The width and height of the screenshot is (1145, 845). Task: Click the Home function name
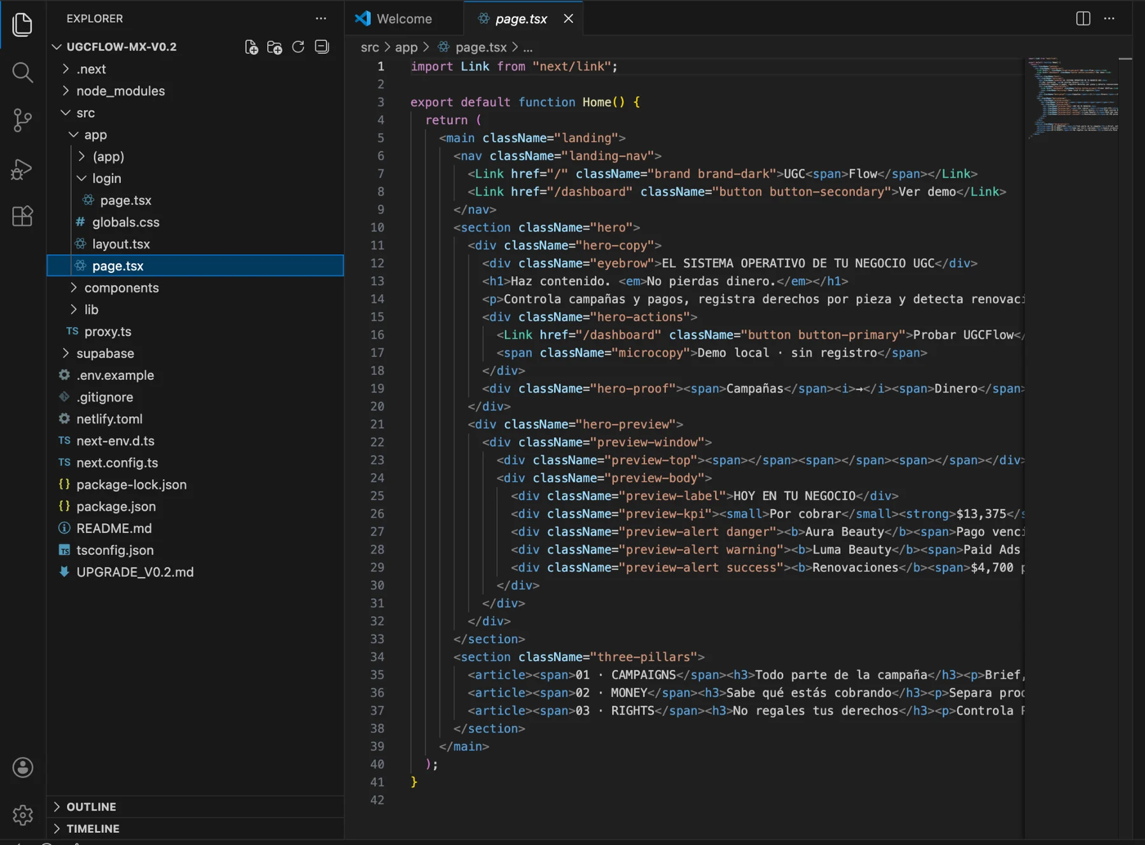pyautogui.click(x=596, y=102)
